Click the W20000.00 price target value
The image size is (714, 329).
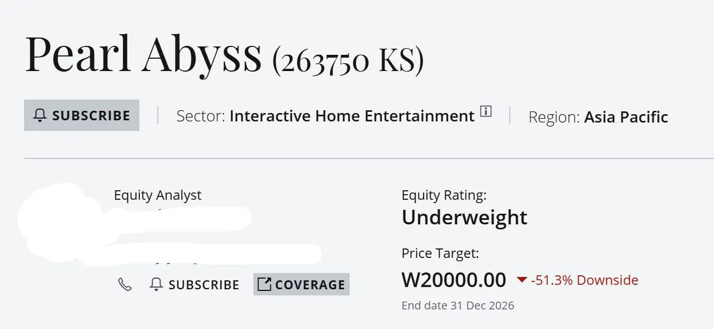point(454,280)
